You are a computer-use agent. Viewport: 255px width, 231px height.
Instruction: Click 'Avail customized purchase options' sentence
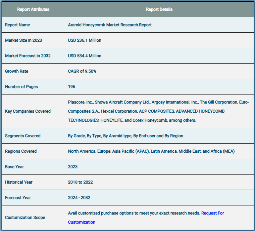pyautogui.click(x=134, y=213)
